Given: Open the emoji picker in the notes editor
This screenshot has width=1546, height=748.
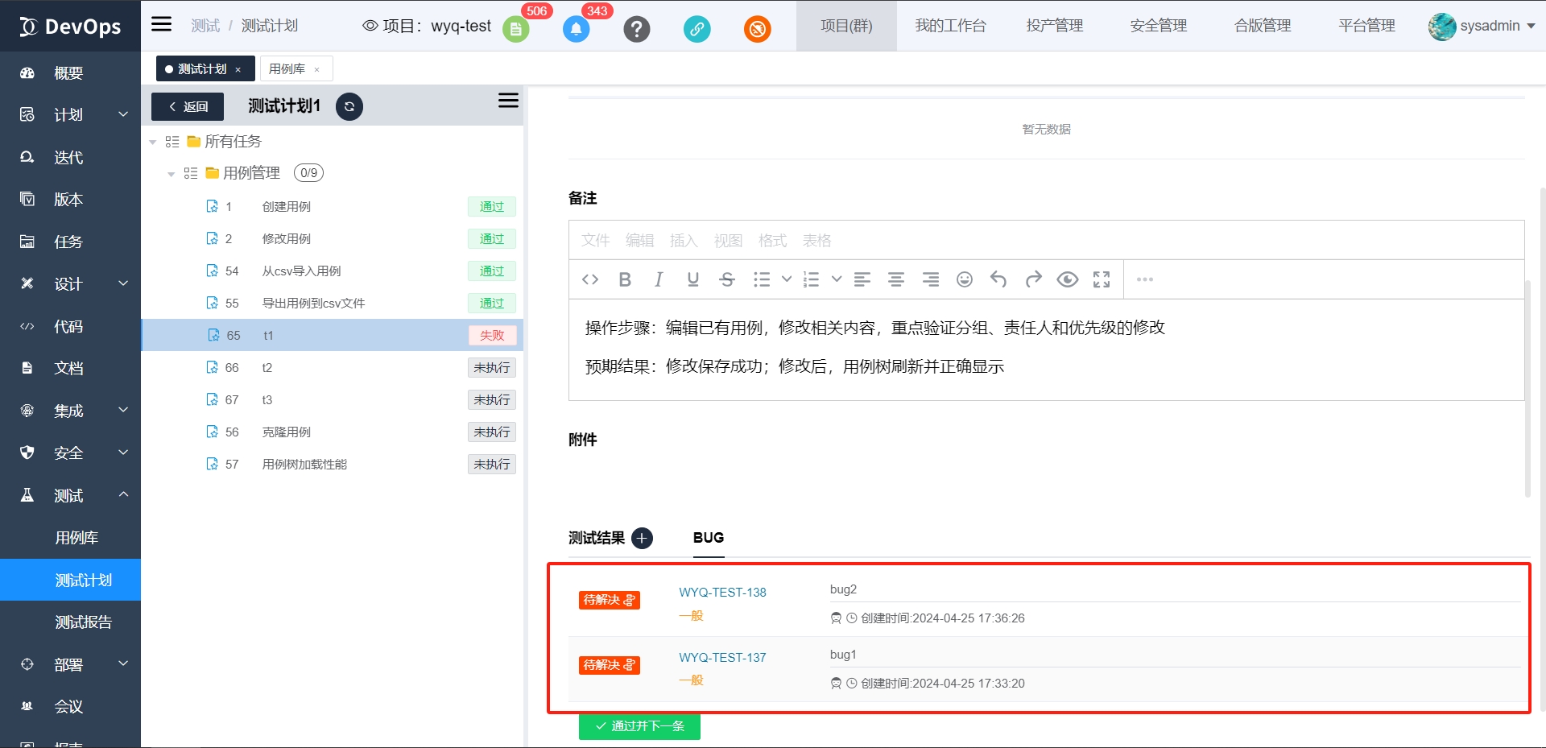Looking at the screenshot, I should (964, 279).
